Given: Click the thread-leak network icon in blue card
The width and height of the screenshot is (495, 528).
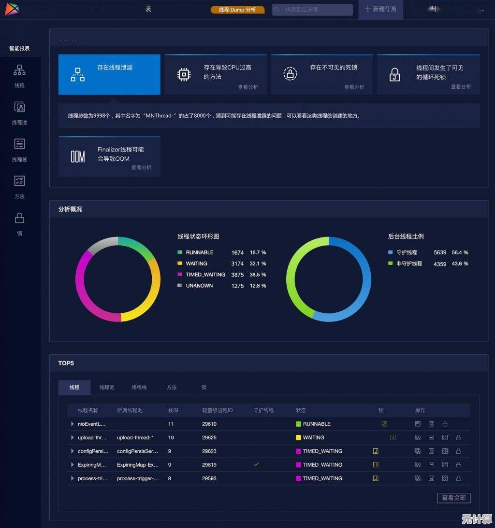Looking at the screenshot, I should pos(77,74).
